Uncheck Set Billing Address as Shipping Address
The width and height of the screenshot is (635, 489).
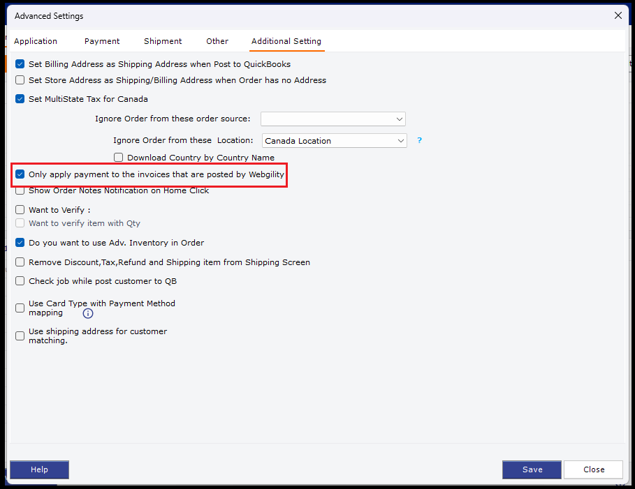coord(20,64)
